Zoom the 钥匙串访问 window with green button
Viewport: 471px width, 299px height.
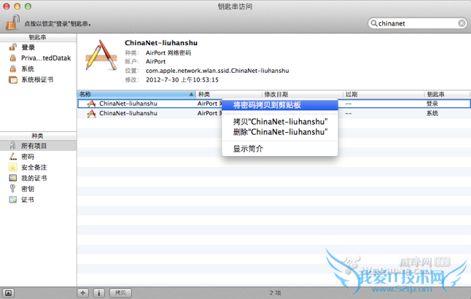click(x=28, y=6)
